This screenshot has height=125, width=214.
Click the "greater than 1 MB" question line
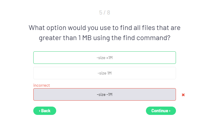click(104, 38)
